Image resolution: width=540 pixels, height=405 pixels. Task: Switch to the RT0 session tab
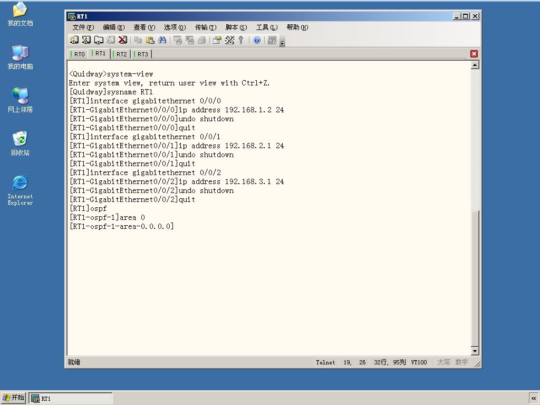pos(78,54)
